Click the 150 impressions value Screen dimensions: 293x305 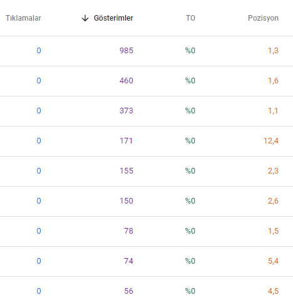point(126,201)
